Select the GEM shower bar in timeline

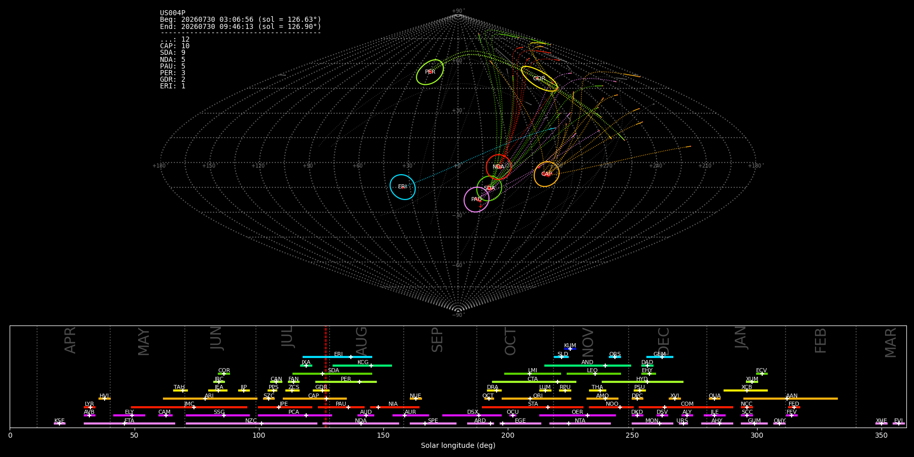click(660, 357)
